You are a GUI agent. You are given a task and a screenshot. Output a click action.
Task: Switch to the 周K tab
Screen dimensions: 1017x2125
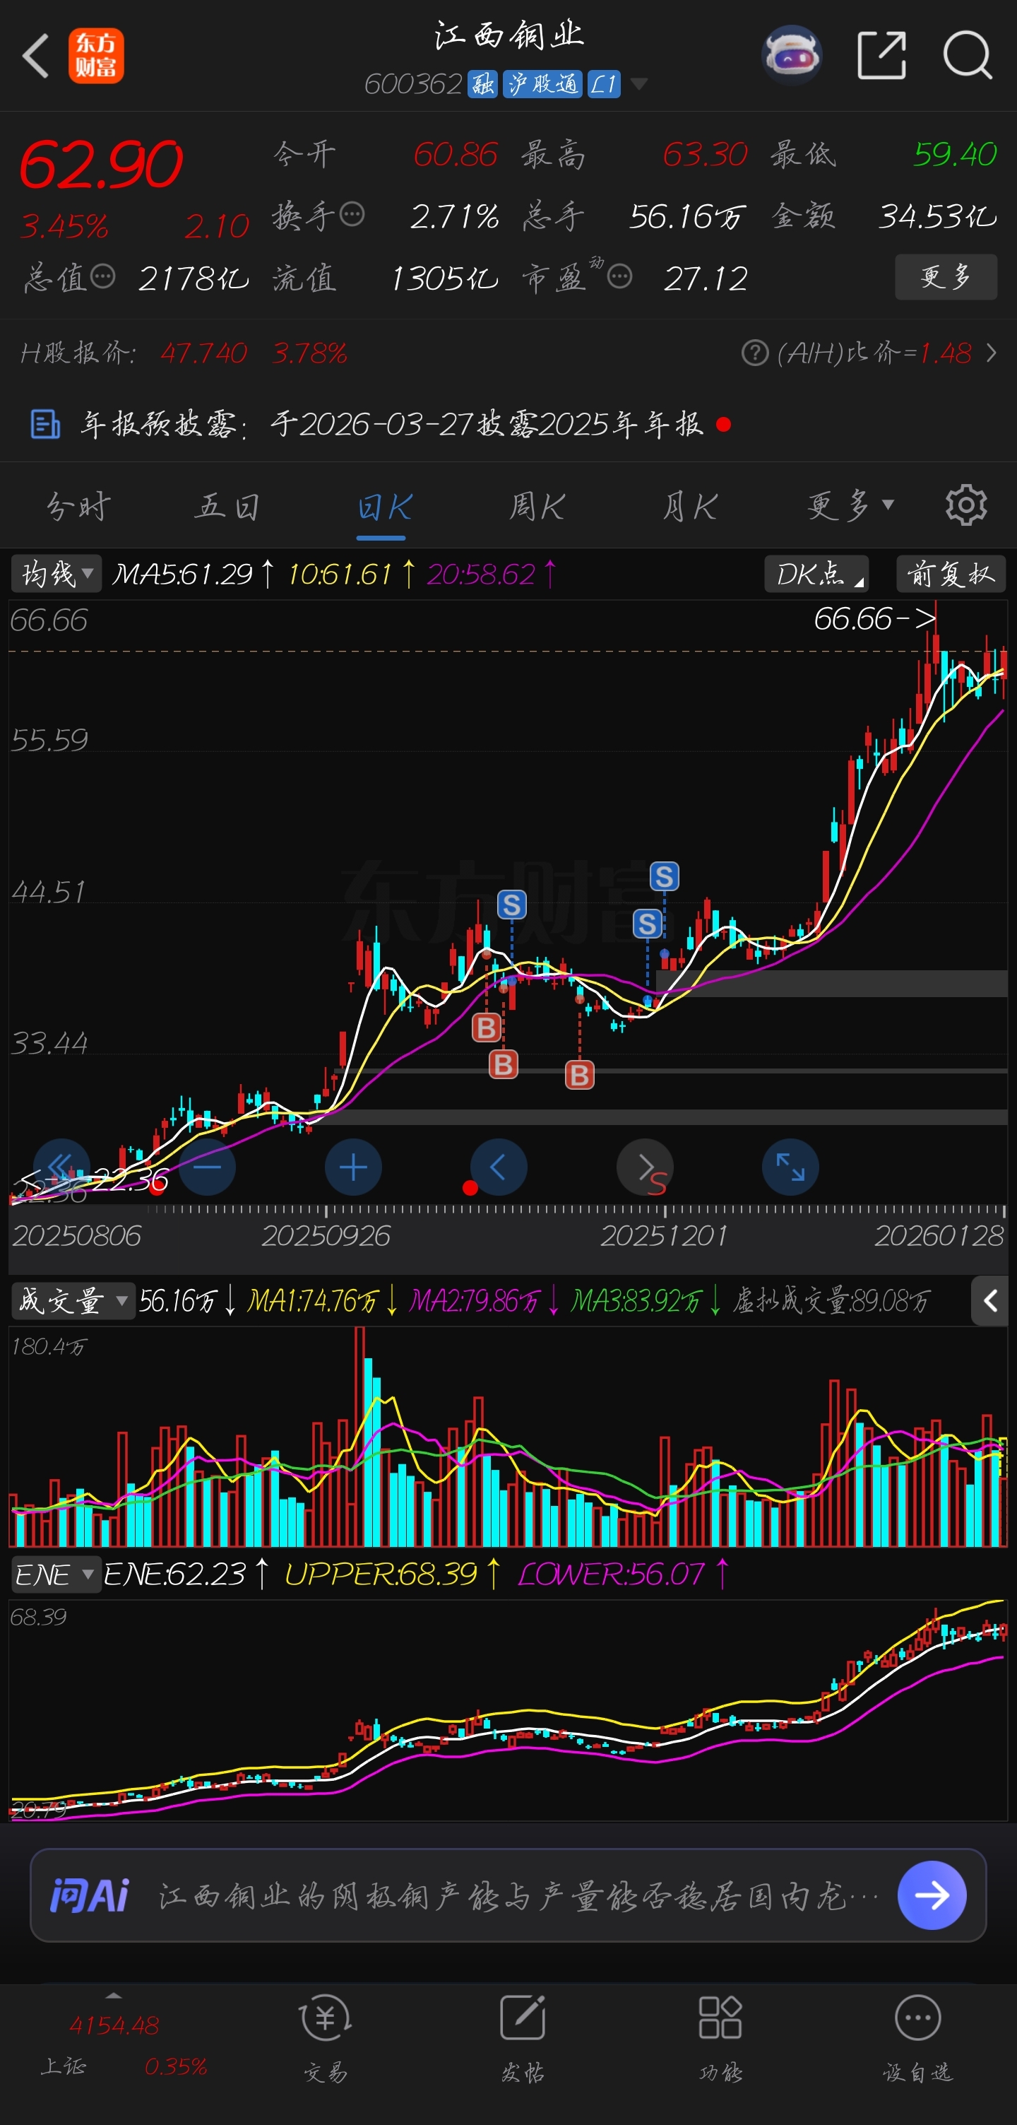[536, 507]
